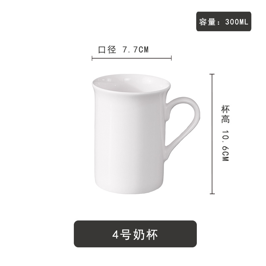Click the right end tick of diameter line

pyautogui.click(x=171, y=58)
